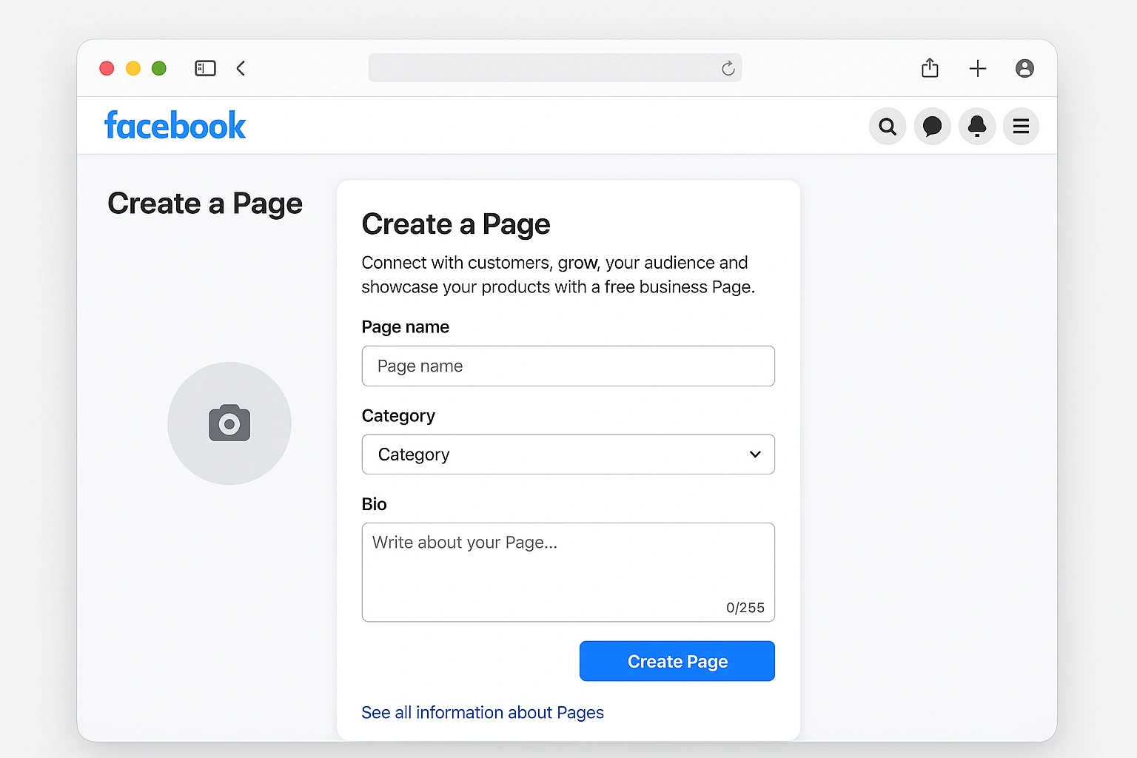Image resolution: width=1137 pixels, height=758 pixels.
Task: Click the browser account profile icon
Action: pos(1024,68)
